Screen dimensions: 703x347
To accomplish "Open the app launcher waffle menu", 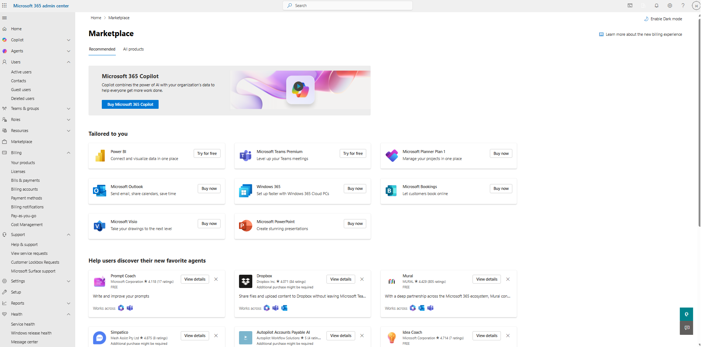I will (4, 6).
